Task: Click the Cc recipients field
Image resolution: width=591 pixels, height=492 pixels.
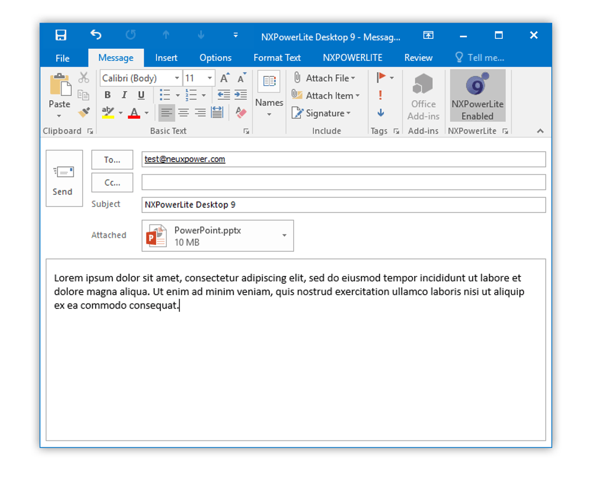Action: [344, 182]
